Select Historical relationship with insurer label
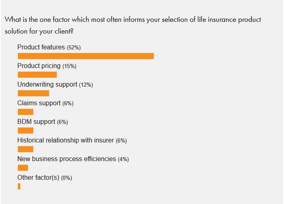The image size is (284, 204). coord(65,140)
